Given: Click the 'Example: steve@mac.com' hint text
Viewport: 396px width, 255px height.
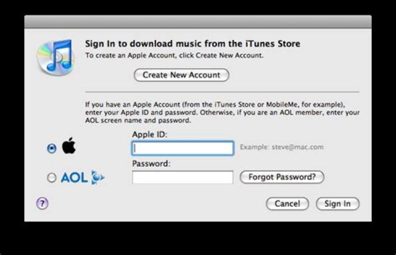Looking at the screenshot, I should [282, 147].
